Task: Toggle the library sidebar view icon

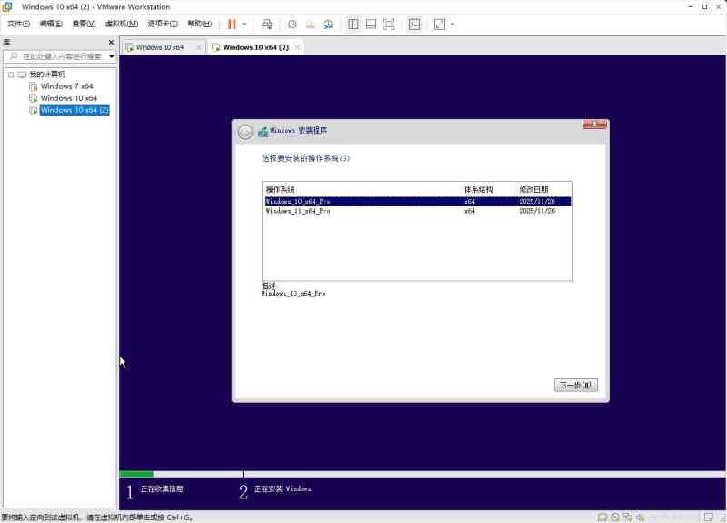Action: [354, 25]
